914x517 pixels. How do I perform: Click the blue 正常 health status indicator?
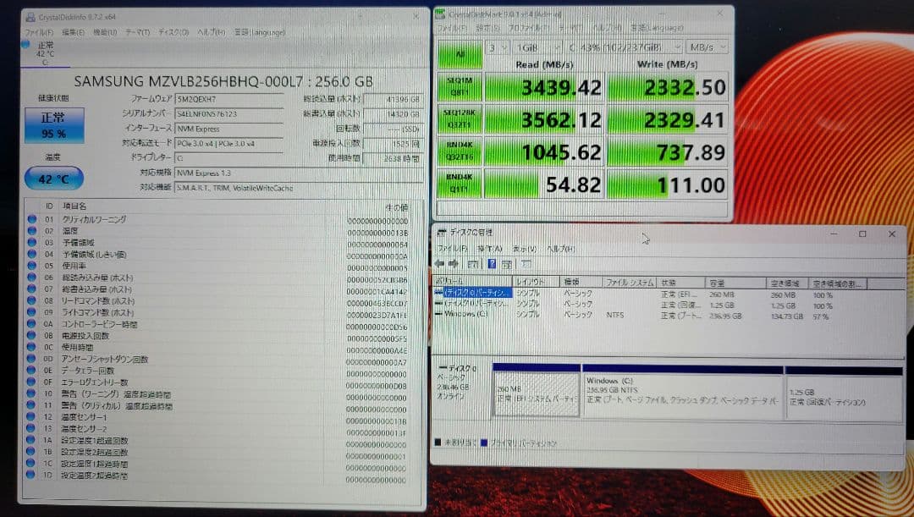pos(53,126)
